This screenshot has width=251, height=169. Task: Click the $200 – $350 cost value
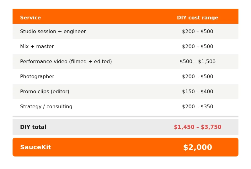tap(198, 106)
